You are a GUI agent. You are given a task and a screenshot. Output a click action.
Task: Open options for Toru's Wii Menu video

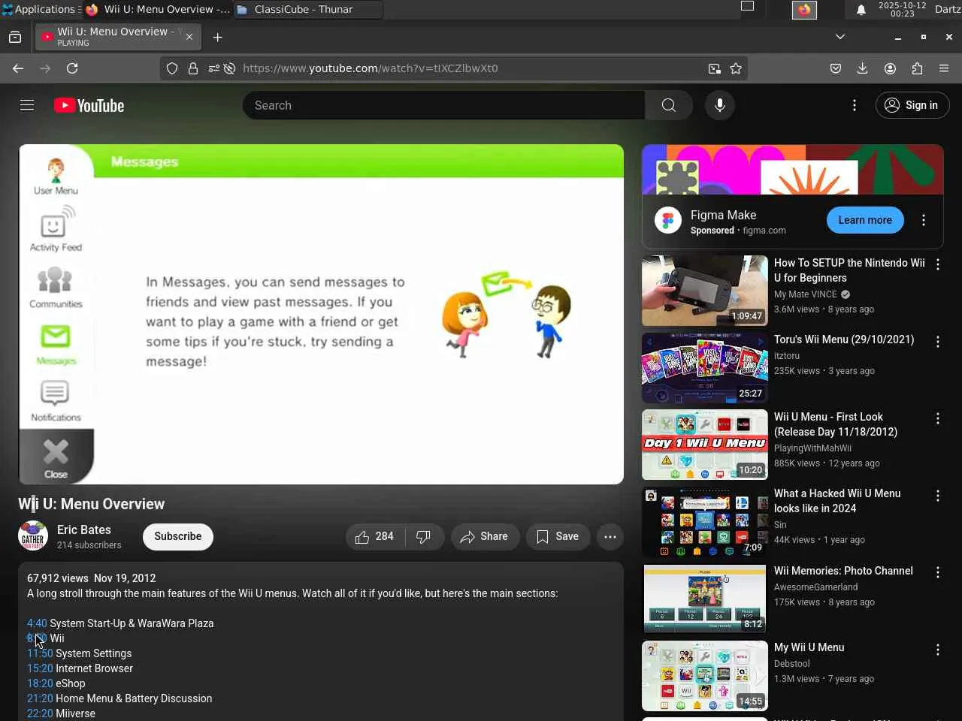[x=938, y=342]
